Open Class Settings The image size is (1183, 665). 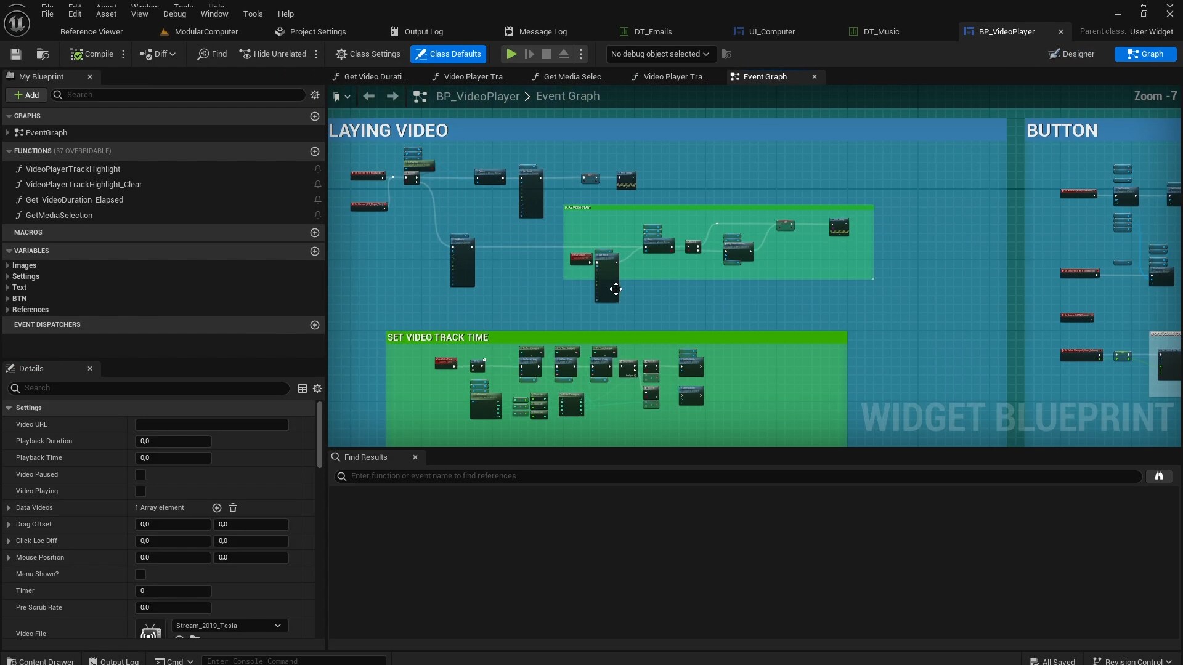[368, 54]
